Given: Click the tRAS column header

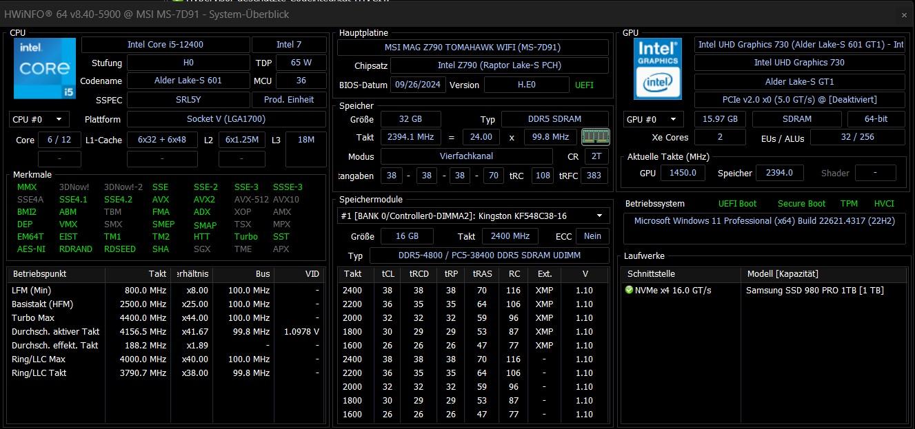Looking at the screenshot, I should [482, 274].
